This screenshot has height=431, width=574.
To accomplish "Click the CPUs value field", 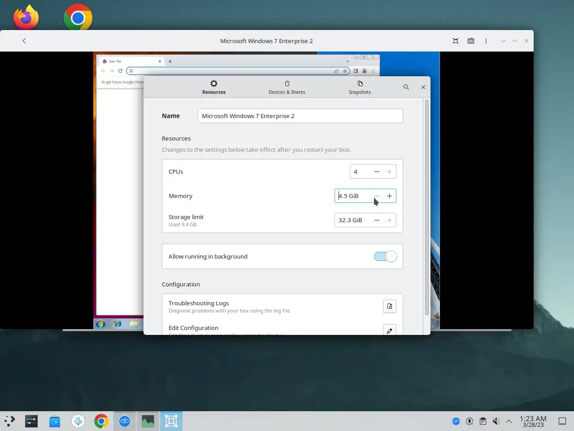I will click(361, 172).
